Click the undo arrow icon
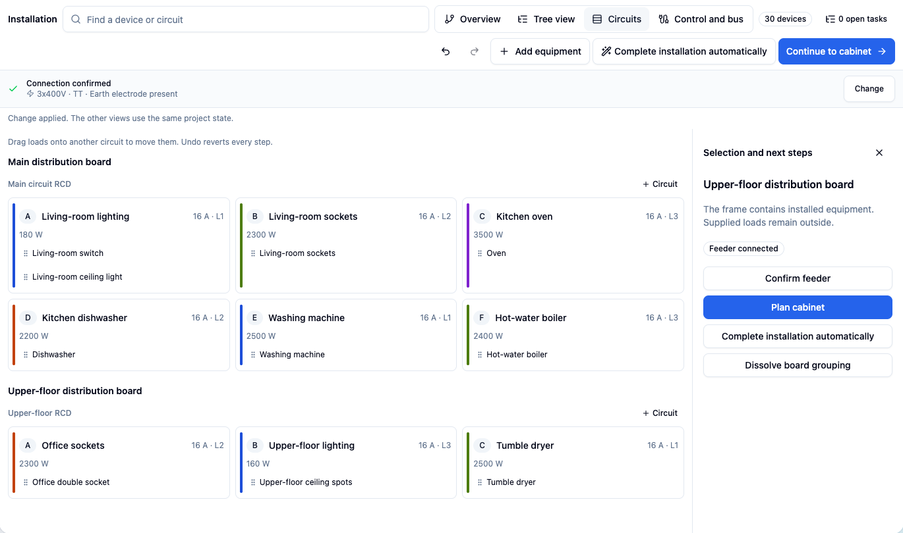Image resolution: width=903 pixels, height=533 pixels. 446,51
